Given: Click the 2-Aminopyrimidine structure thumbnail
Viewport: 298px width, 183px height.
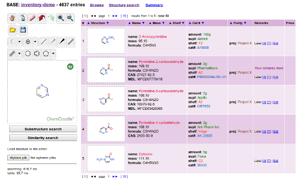Looking at the screenshot, I should (106, 41).
